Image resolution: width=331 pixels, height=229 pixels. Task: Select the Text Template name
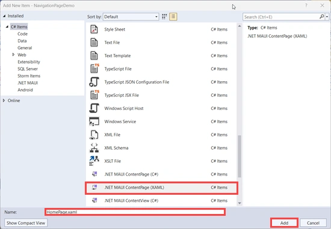117,56
